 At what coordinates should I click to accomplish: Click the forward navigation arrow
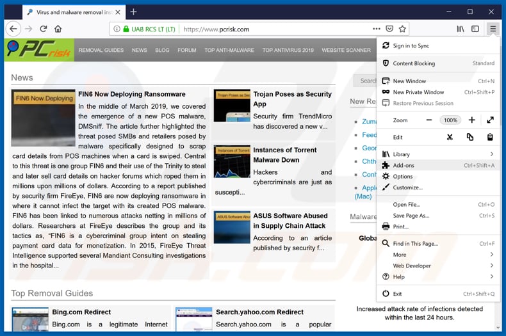click(28, 29)
